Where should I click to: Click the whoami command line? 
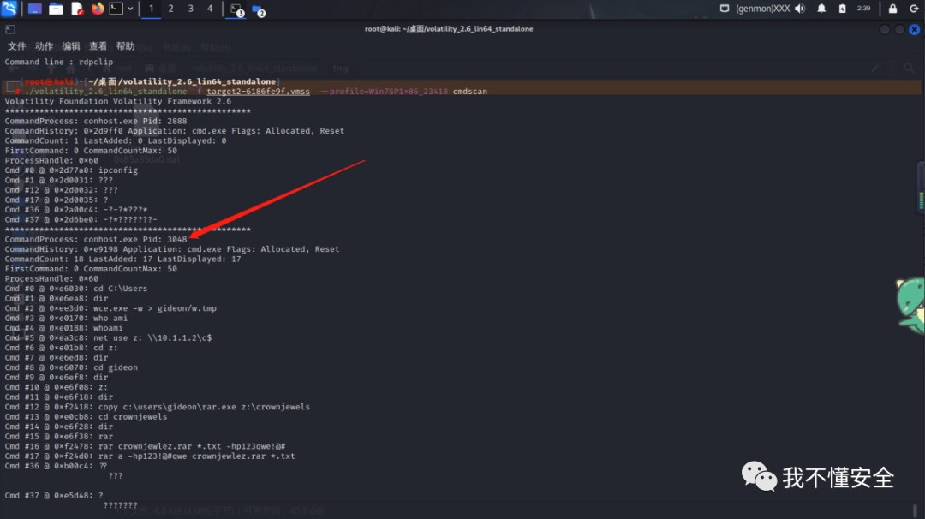pyautogui.click(x=63, y=328)
